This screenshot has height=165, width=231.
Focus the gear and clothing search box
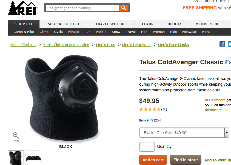(82, 8)
